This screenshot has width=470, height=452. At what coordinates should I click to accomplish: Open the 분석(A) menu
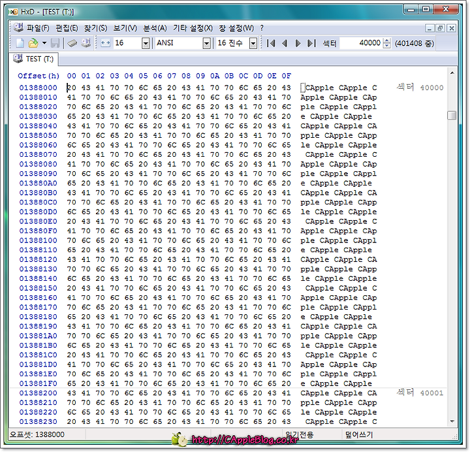pos(155,28)
